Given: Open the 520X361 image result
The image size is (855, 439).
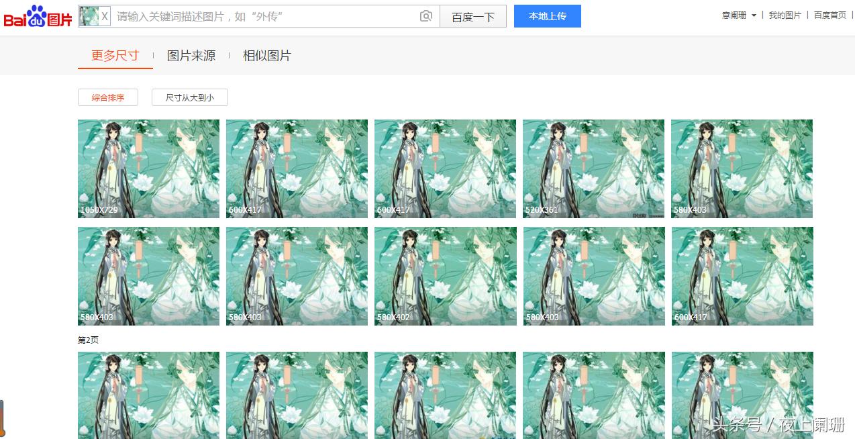Looking at the screenshot, I should 593,168.
